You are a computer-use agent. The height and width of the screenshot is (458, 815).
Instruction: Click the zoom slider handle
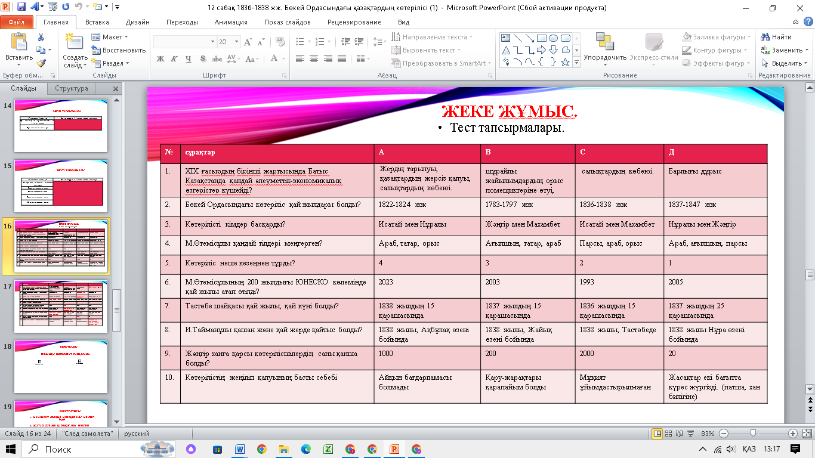pyautogui.click(x=754, y=434)
